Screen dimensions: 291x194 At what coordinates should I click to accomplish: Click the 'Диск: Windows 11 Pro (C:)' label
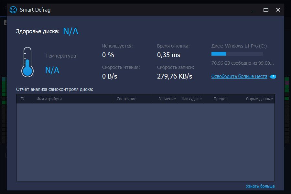(x=239, y=46)
